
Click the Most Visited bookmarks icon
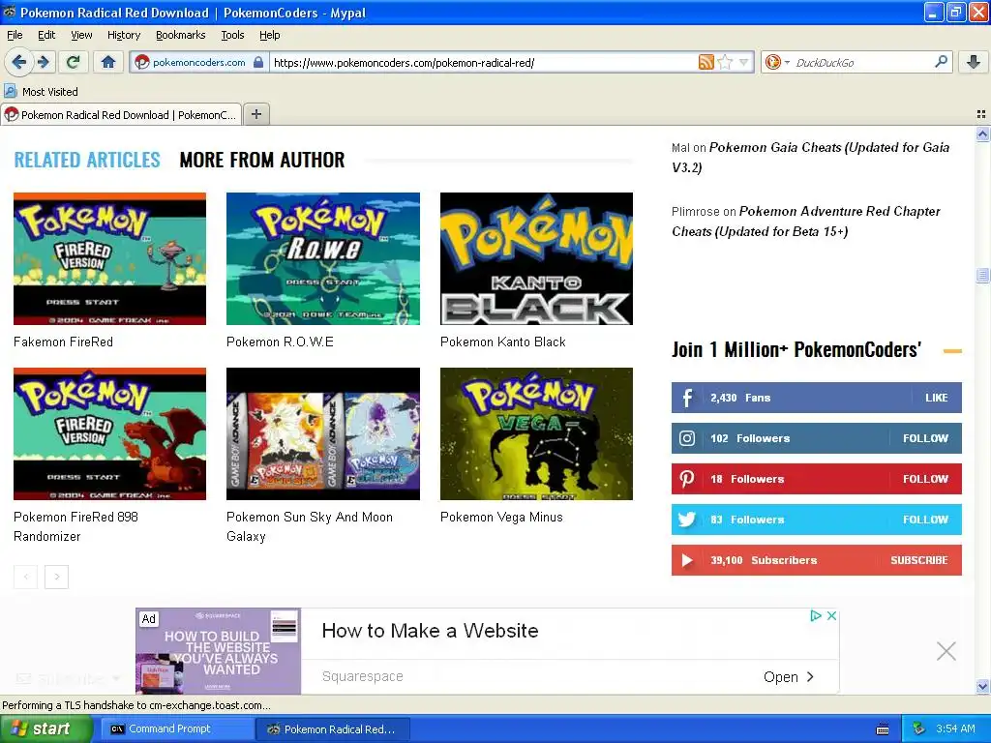click(10, 91)
